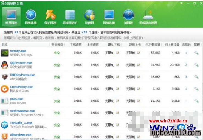Edit upload limit for nvtray.exe
This screenshot has width=203, height=140.
pos(139,53)
